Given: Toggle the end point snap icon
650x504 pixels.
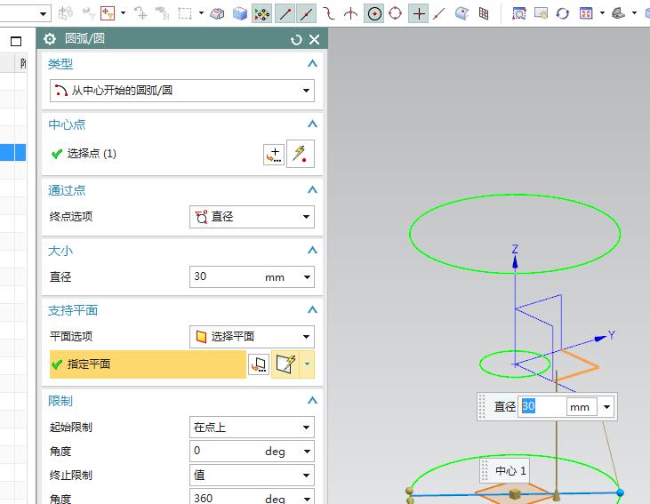Looking at the screenshot, I should coord(285,14).
